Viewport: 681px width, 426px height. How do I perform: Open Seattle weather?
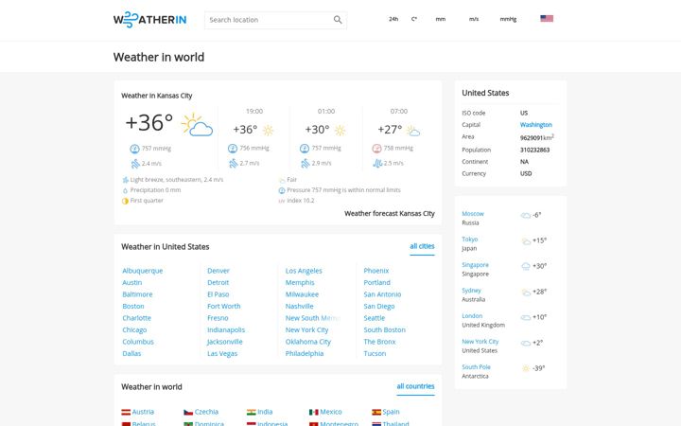[x=375, y=318]
